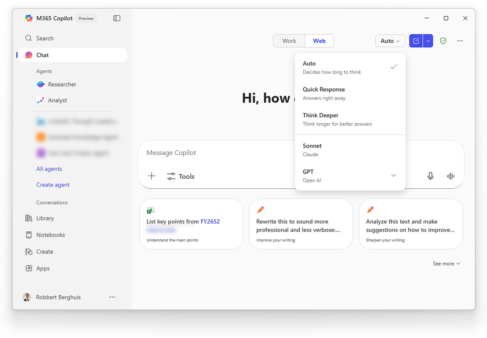Click the Apps label in sidebar

43,268
